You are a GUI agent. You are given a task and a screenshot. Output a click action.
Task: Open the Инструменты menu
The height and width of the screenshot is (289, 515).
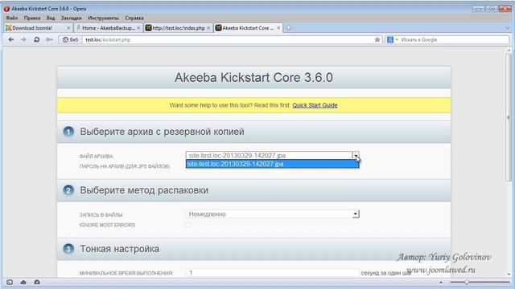tap(103, 18)
